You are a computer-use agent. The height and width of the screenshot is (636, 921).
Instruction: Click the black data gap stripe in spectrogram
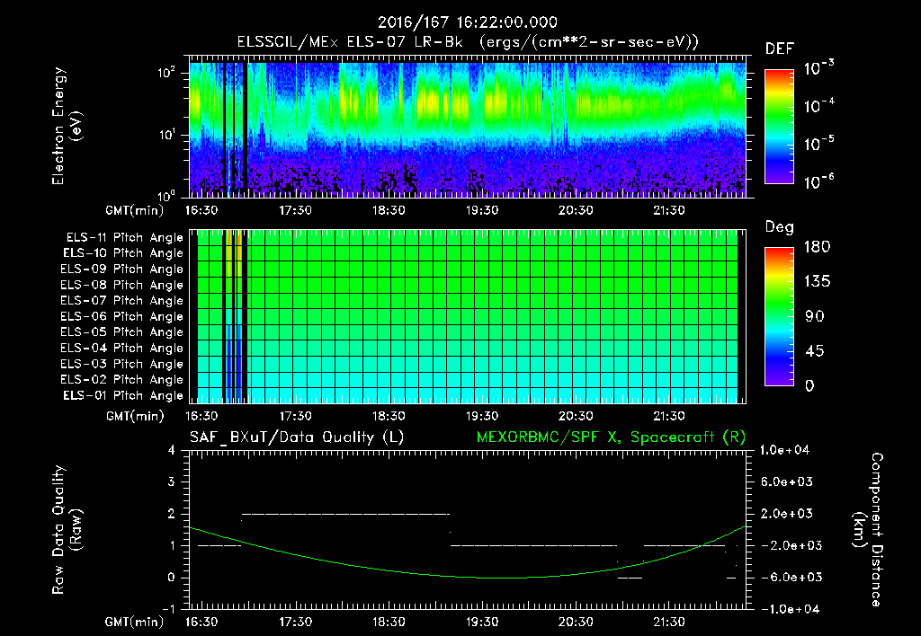245,126
